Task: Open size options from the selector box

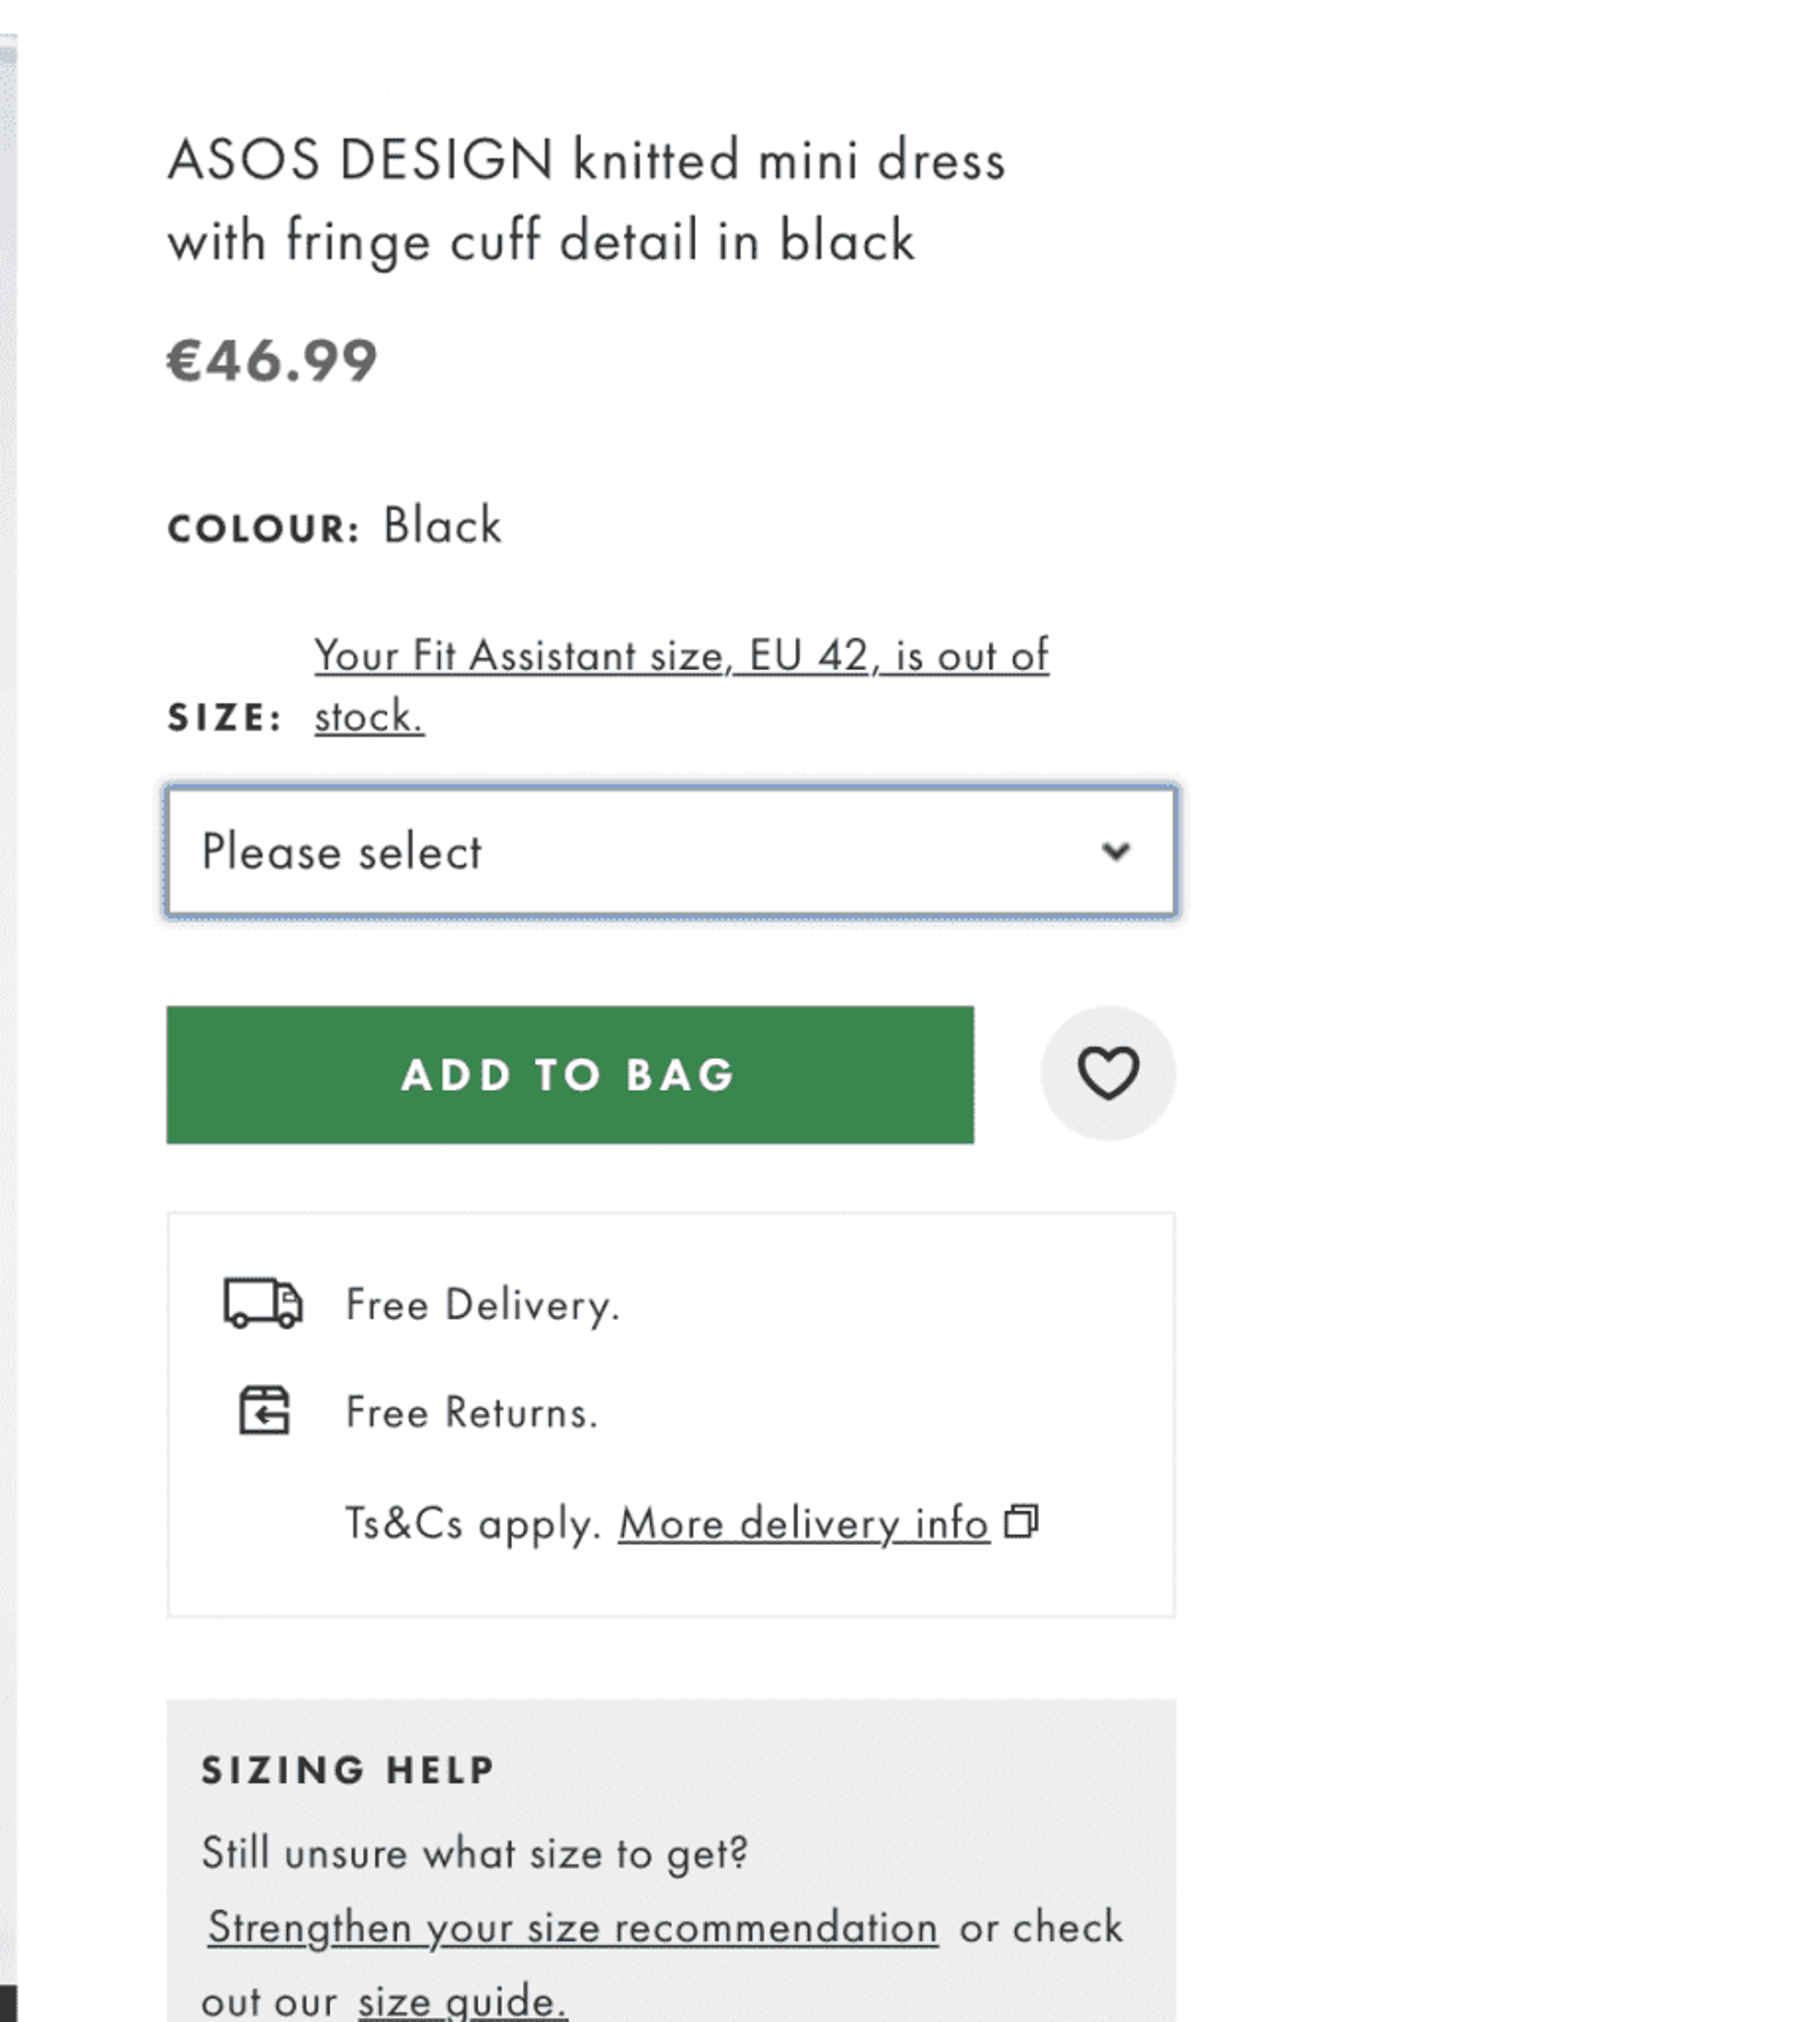Action: (671, 852)
